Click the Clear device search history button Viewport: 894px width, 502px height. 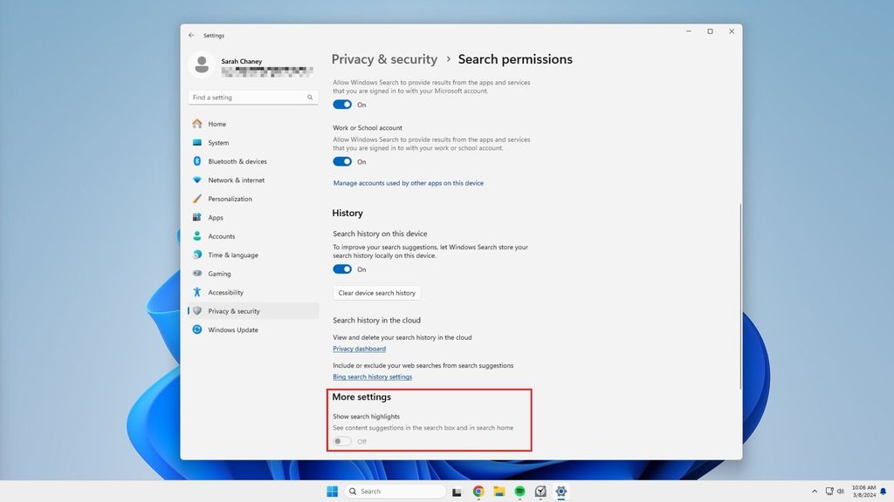click(376, 292)
